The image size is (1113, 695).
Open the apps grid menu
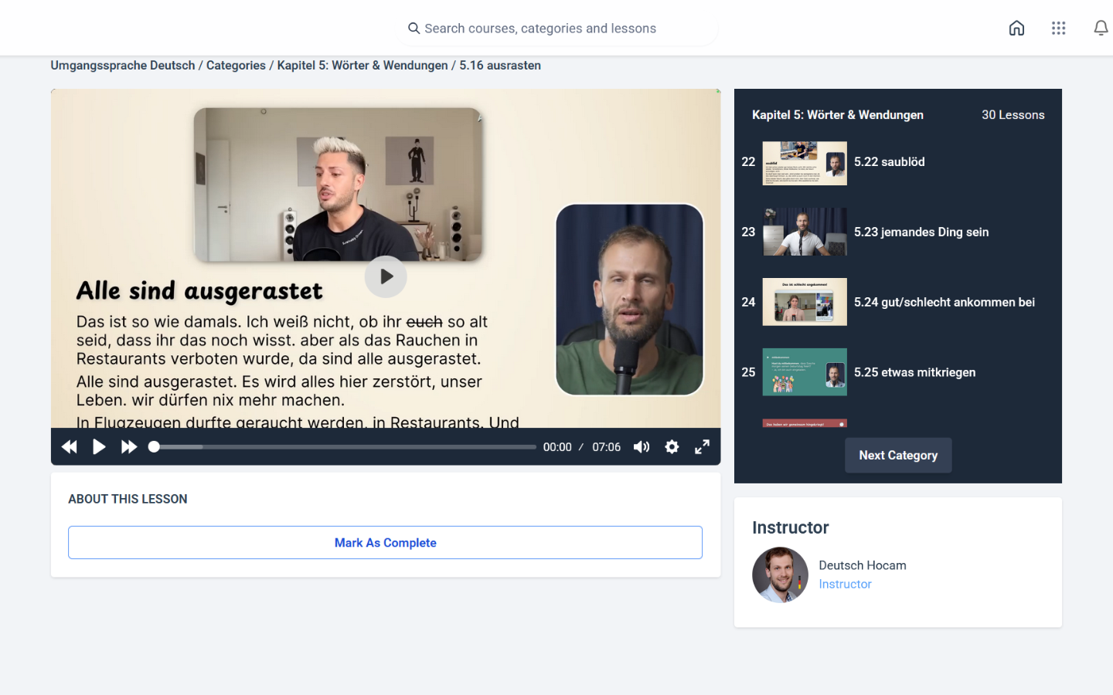(x=1058, y=29)
